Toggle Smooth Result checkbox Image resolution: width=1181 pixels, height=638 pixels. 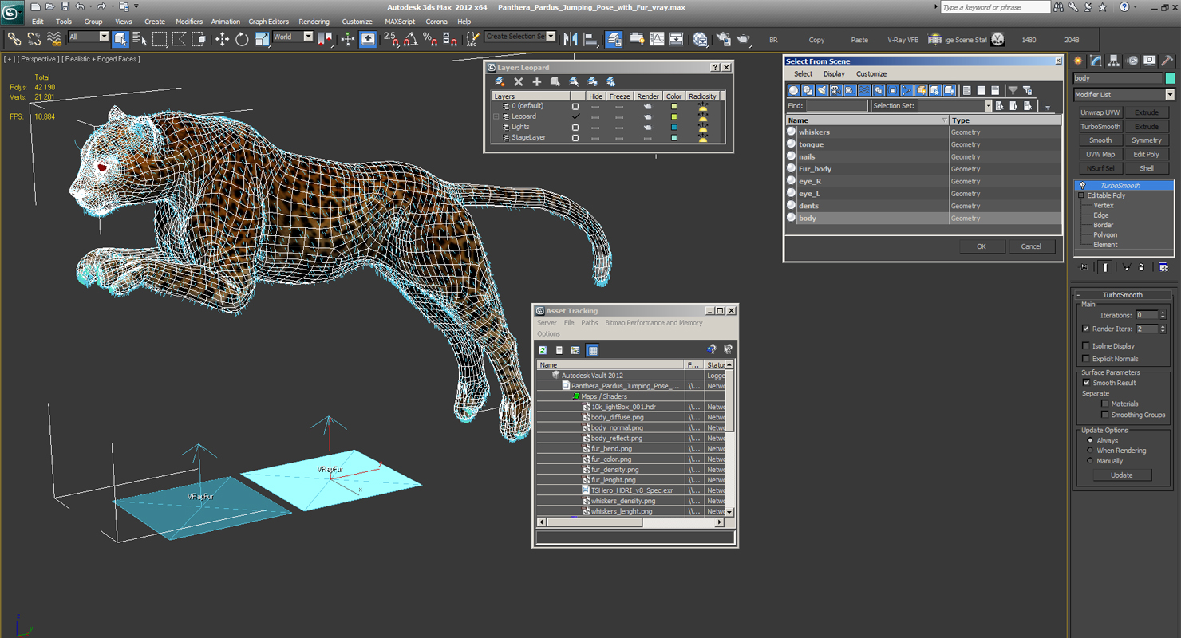coord(1085,383)
